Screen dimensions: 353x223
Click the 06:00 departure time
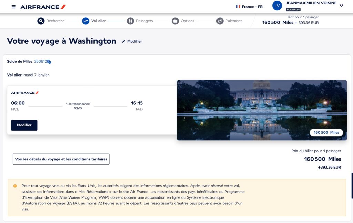(x=18, y=103)
